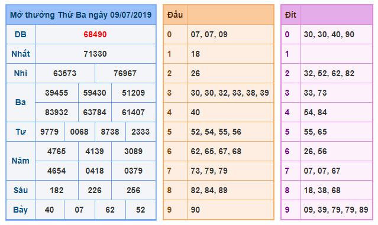The image size is (378, 225).
Task: Click Ba prize number 39455
Action: point(57,93)
